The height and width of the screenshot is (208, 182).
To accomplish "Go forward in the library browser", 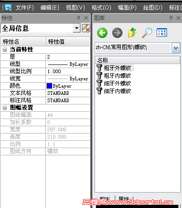I will pos(117,33).
